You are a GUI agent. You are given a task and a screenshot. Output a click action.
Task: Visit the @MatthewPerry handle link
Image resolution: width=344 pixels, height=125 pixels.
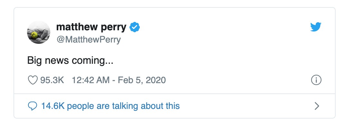[x=89, y=40]
